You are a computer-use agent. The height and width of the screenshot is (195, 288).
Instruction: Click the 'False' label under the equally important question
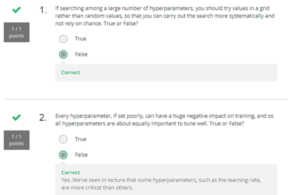point(81,155)
